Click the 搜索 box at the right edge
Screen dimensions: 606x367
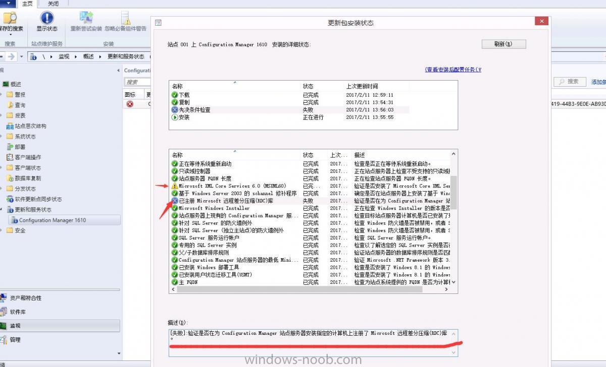point(570,82)
